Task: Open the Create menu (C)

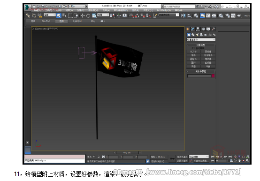Action: pyautogui.click(x=80, y=10)
